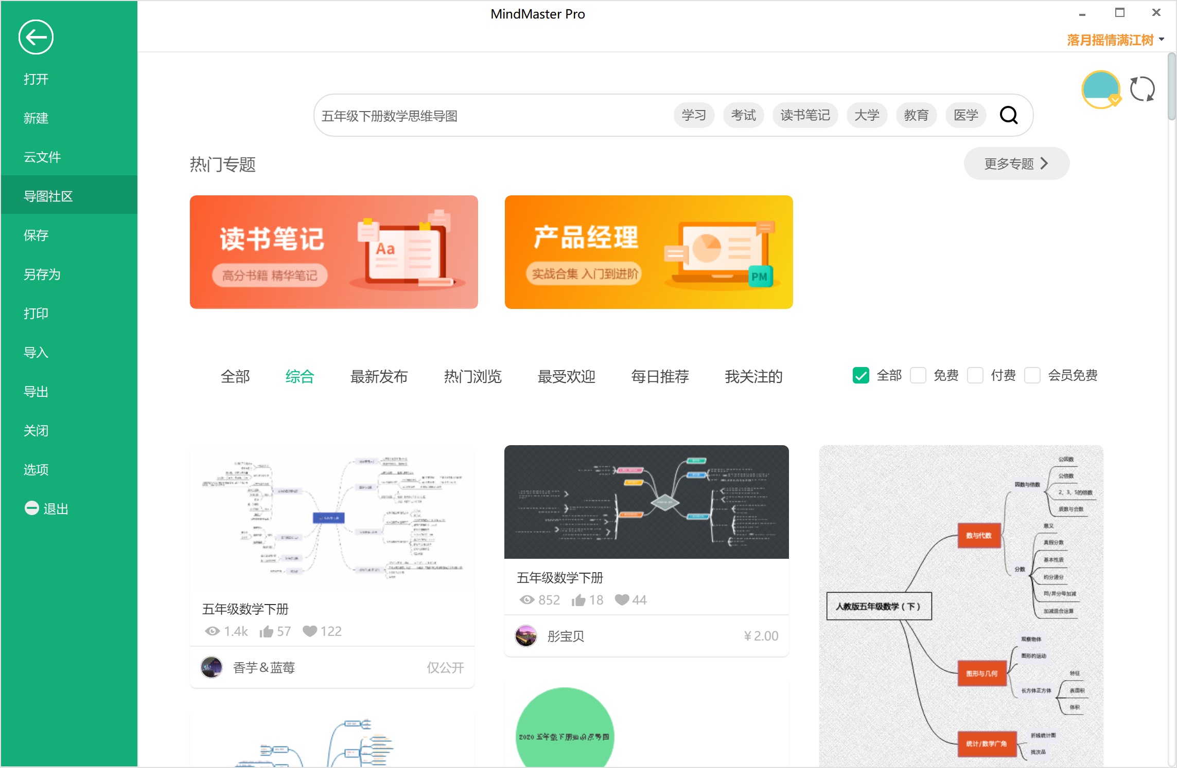This screenshot has height=768, width=1177.
Task: Click the heart icon showing 122
Action: tap(310, 631)
